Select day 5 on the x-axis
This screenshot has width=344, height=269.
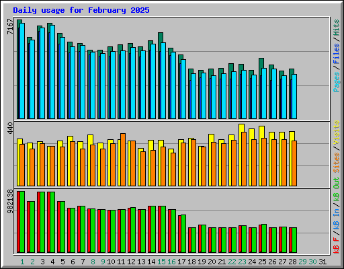62,262
